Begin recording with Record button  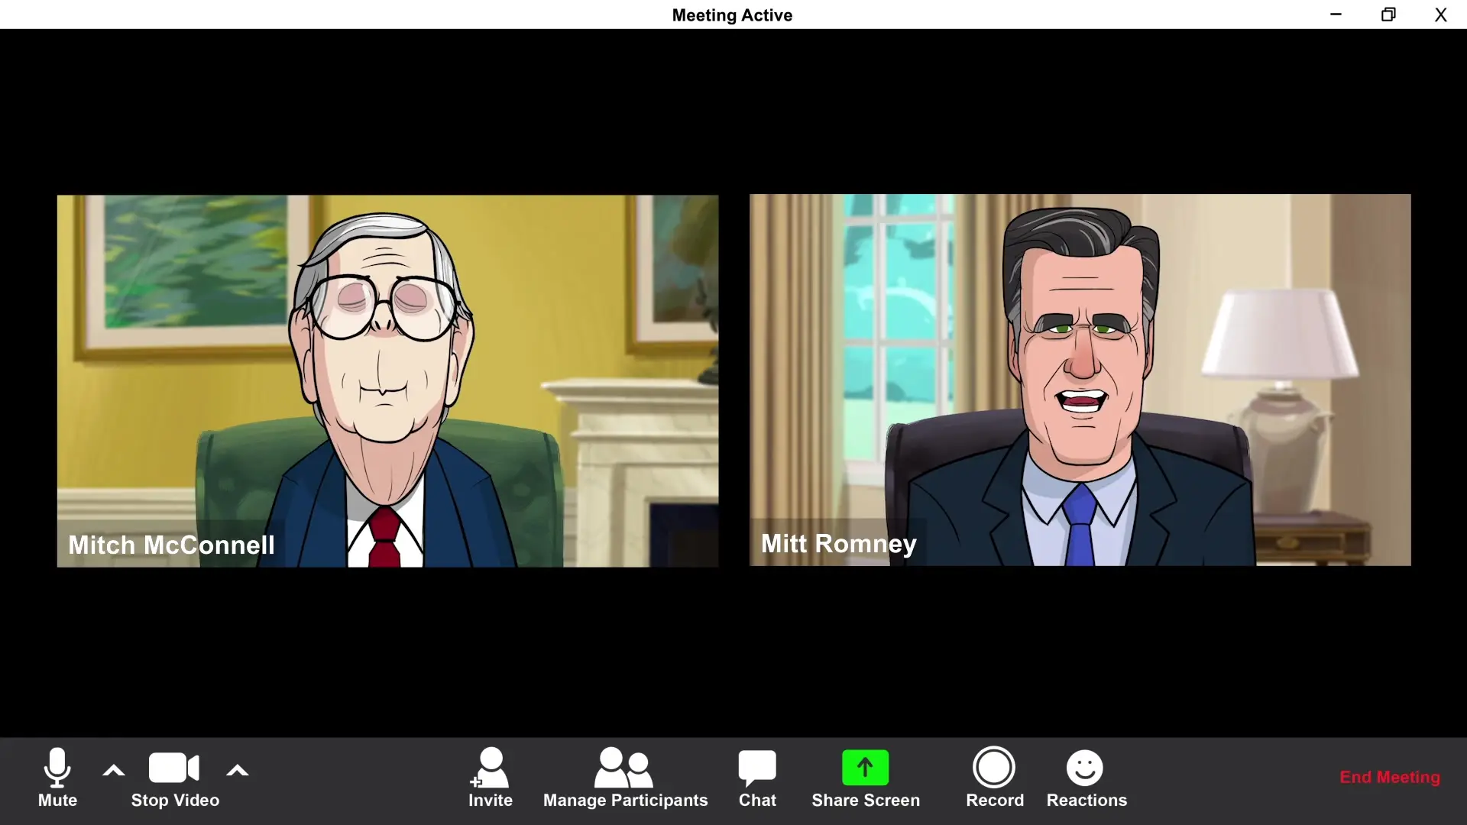994,778
